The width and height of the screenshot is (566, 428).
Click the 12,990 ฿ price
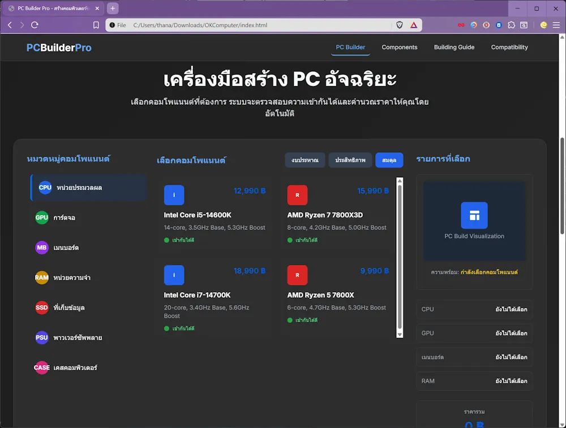pos(250,191)
